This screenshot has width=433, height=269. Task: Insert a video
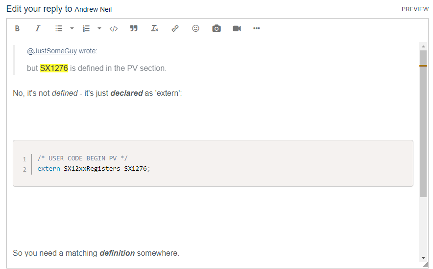click(237, 28)
